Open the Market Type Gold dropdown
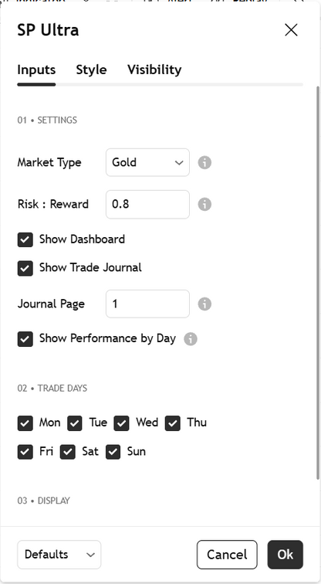Viewport: 321px width, 584px height. [x=147, y=162]
